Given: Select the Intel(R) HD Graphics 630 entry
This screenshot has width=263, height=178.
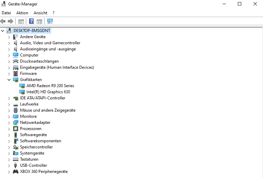Looking at the screenshot, I should [48, 92].
